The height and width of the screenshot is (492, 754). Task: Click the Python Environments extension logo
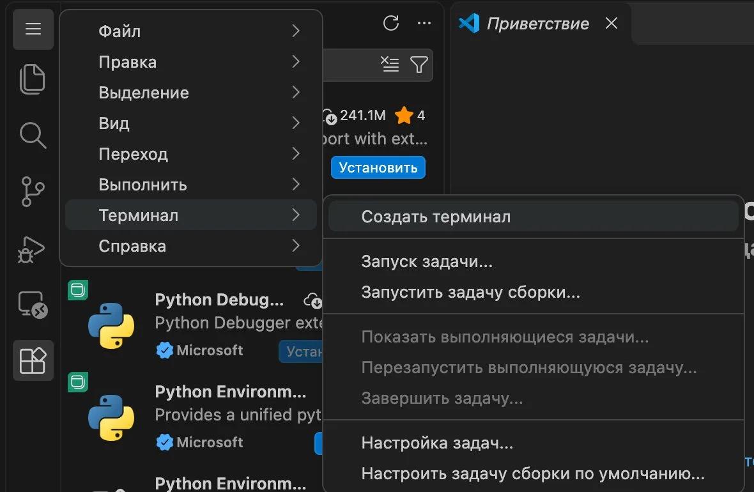pos(111,417)
